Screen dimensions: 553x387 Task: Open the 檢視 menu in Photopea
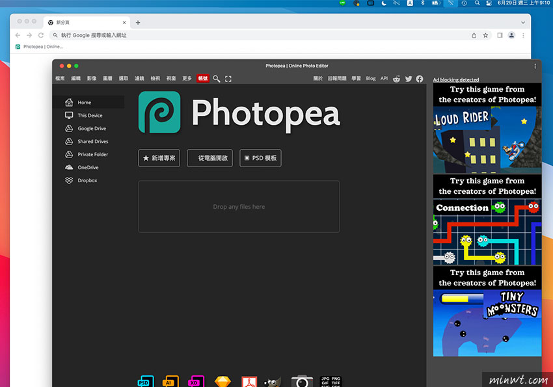tap(155, 78)
